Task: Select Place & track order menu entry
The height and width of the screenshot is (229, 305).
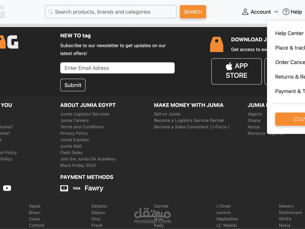Action: [x=290, y=48]
